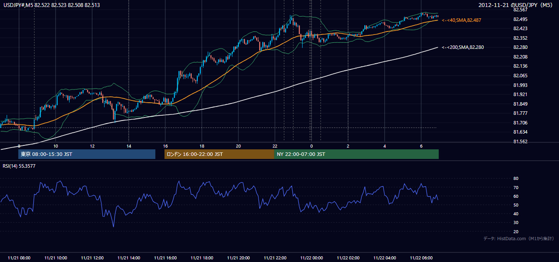Select the NY 22:00-07:00 JST session bar

(356, 154)
